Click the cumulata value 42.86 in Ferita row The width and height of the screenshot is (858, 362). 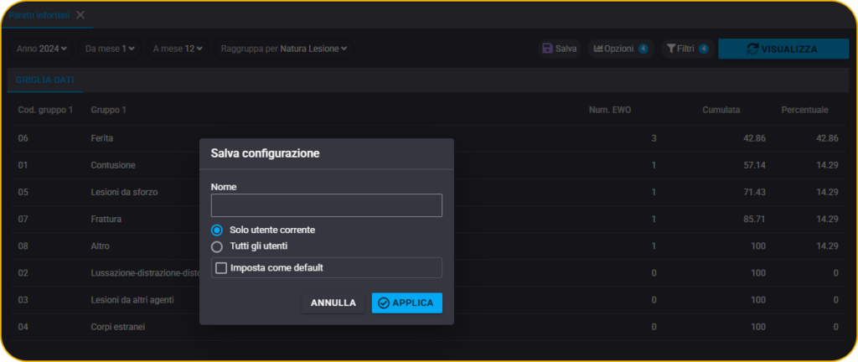(754, 138)
